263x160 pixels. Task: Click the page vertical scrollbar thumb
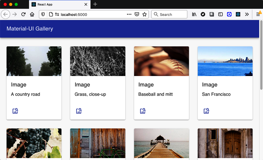tap(261, 55)
